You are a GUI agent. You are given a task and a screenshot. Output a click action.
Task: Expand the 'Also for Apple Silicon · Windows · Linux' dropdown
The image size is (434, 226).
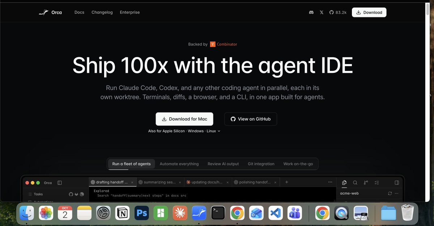(x=184, y=131)
